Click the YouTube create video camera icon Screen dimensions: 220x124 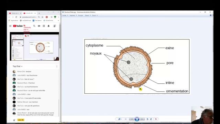39,26
